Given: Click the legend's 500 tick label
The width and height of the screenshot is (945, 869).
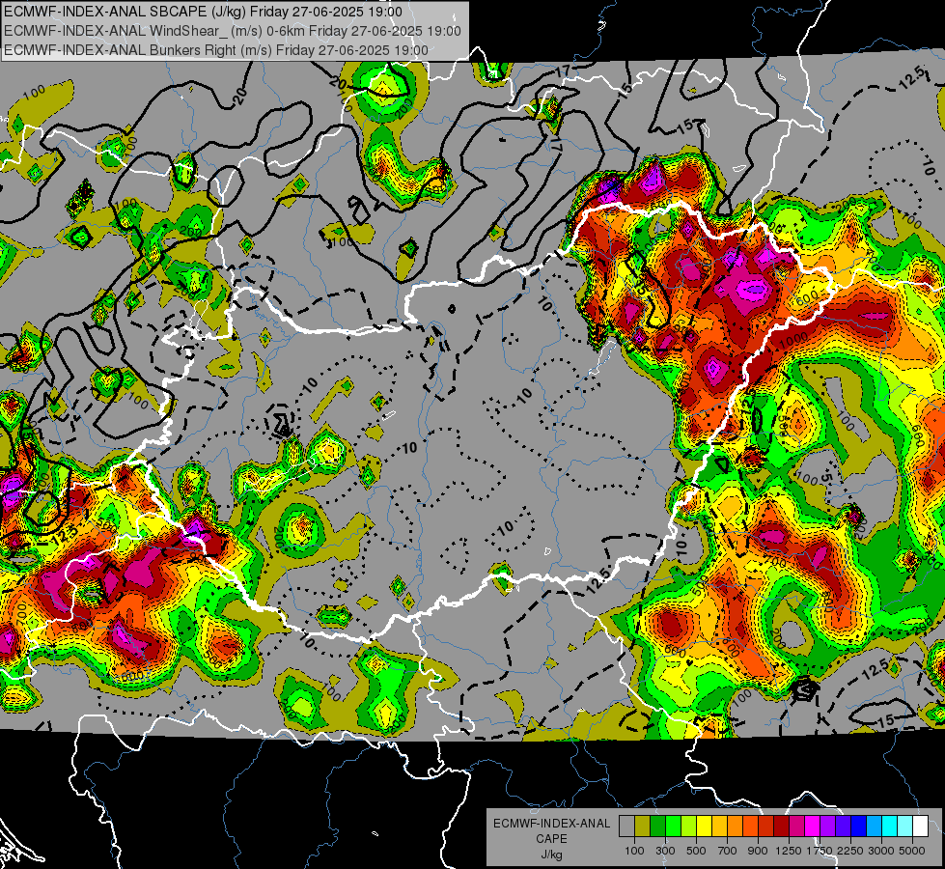Looking at the screenshot, I should coord(696,851).
